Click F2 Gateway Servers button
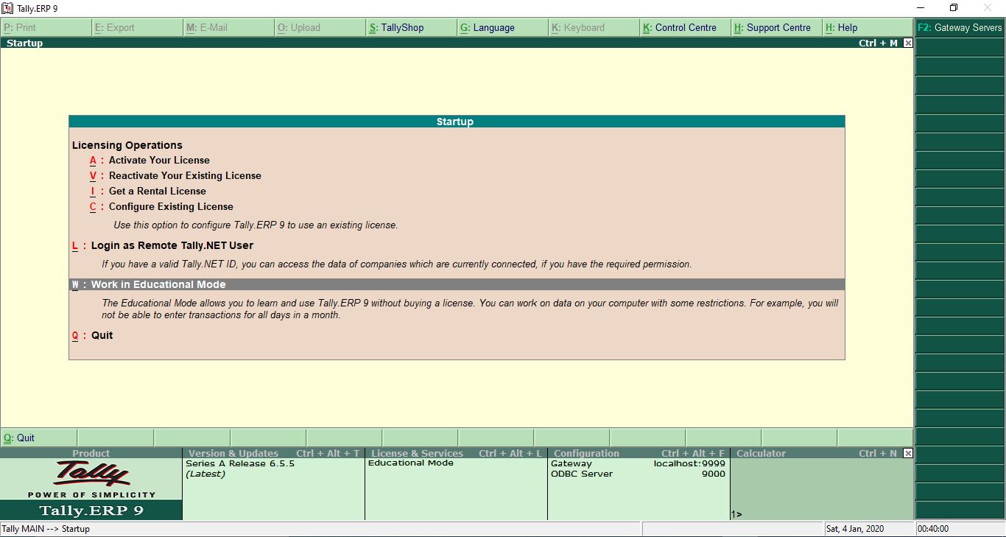 pyautogui.click(x=960, y=27)
